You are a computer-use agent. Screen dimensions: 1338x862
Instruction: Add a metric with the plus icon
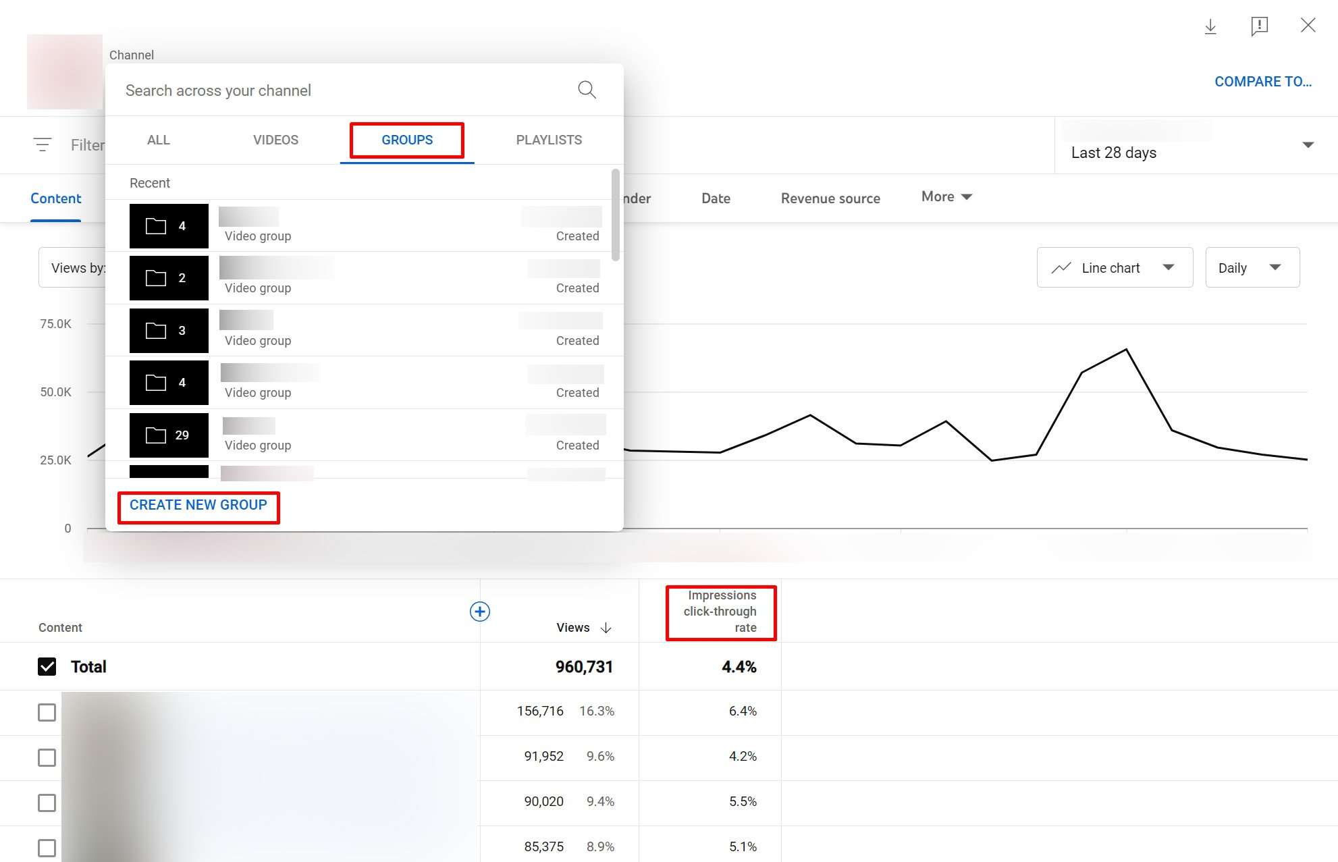[x=479, y=612]
